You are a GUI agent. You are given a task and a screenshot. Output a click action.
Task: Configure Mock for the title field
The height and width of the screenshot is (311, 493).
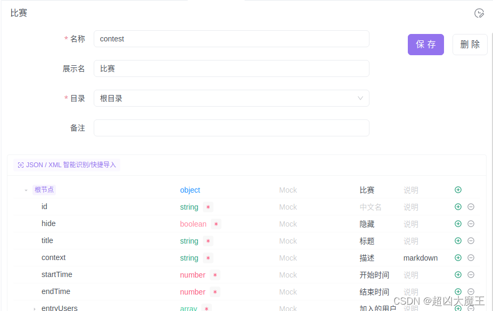pos(287,240)
